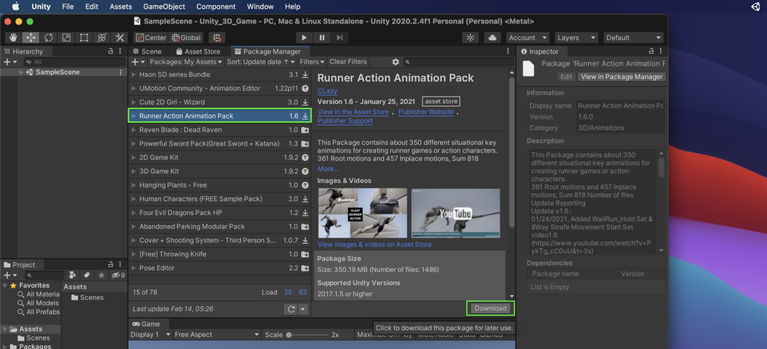767x349 pixels.
Task: Open Free Aspect dropdown
Action: [x=217, y=334]
